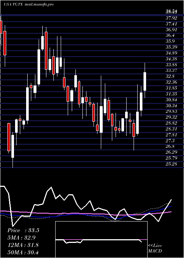Click the <<Live MACD label
The image size is (184, 258).
click(155, 248)
